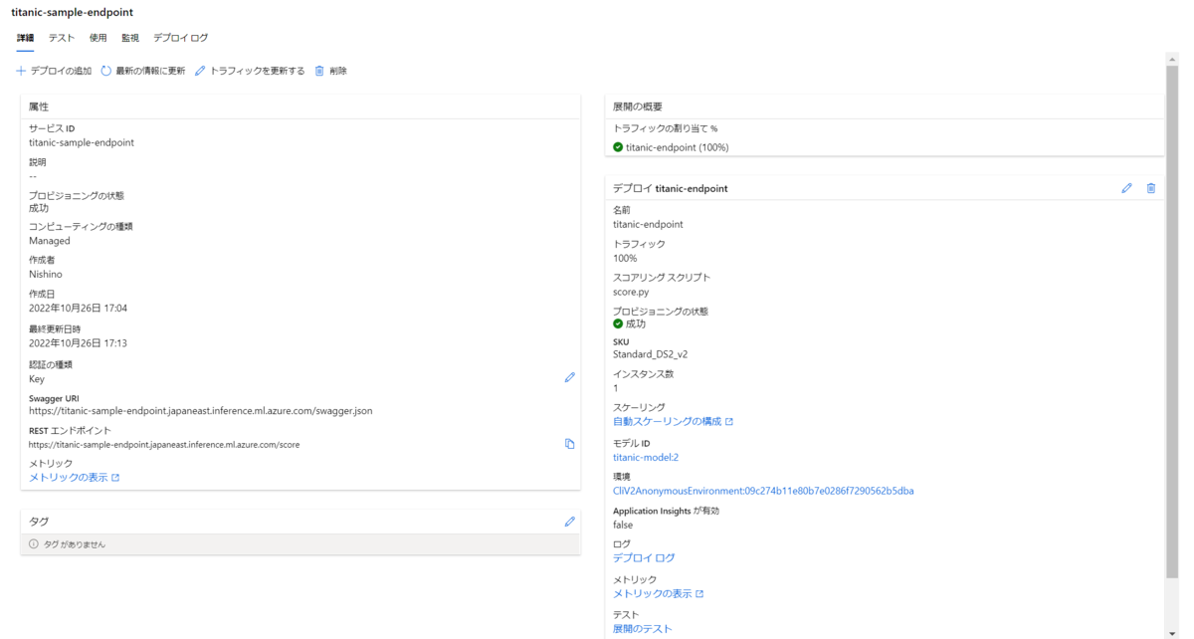Click info icon in タグがありません row
Image resolution: width=1194 pixels, height=639 pixels.
click(x=34, y=544)
